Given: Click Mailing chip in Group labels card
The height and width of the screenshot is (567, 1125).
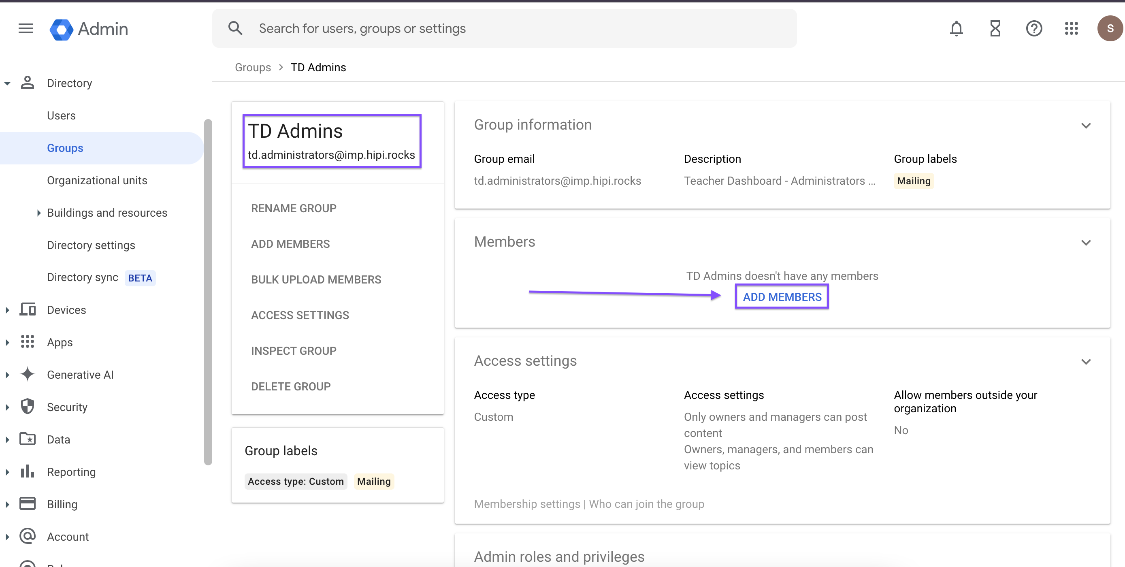Looking at the screenshot, I should pyautogui.click(x=373, y=481).
